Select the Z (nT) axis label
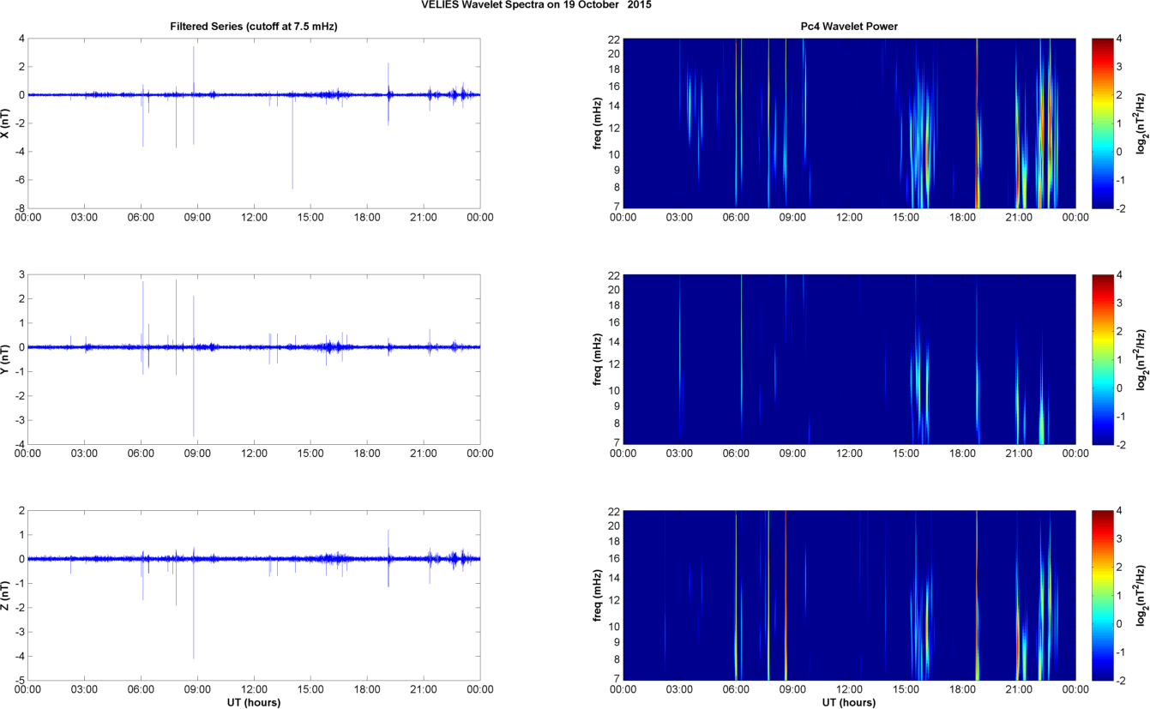The width and height of the screenshot is (1150, 709). (6, 594)
